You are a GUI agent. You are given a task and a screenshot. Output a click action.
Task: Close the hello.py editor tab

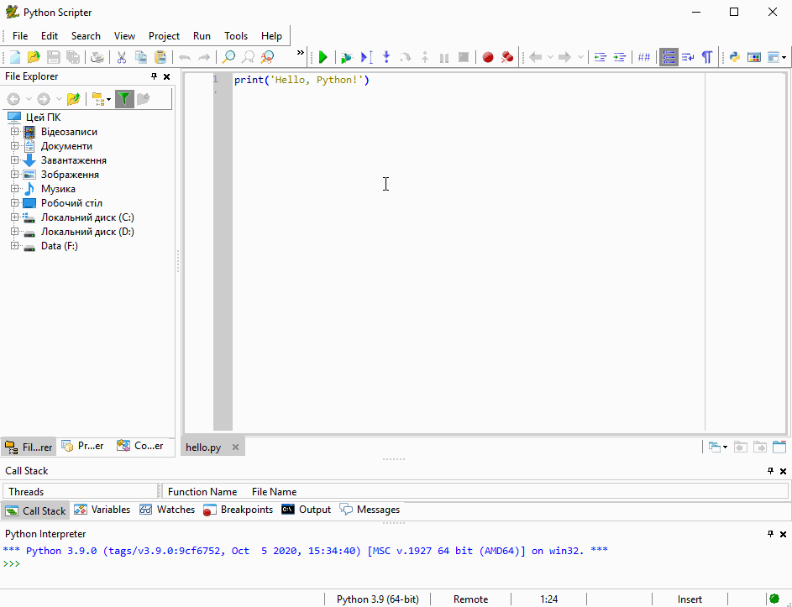tap(236, 447)
